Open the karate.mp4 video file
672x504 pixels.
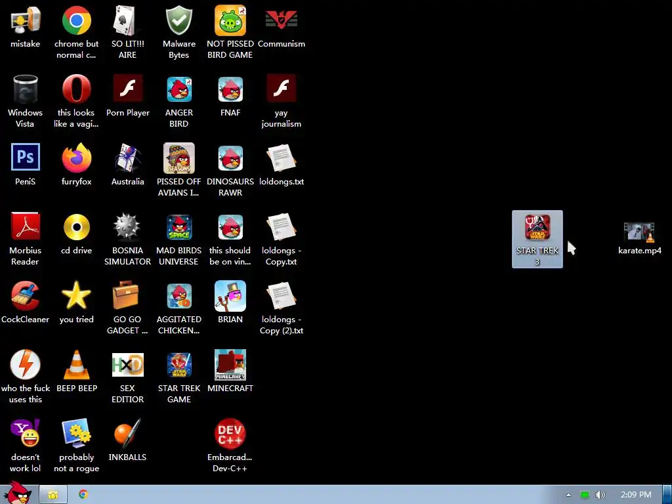(639, 233)
